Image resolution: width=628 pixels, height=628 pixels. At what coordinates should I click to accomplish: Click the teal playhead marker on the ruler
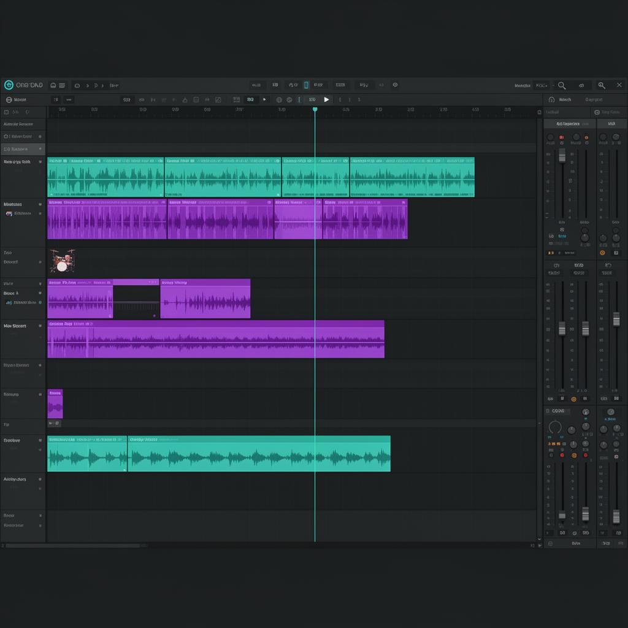[x=315, y=109]
